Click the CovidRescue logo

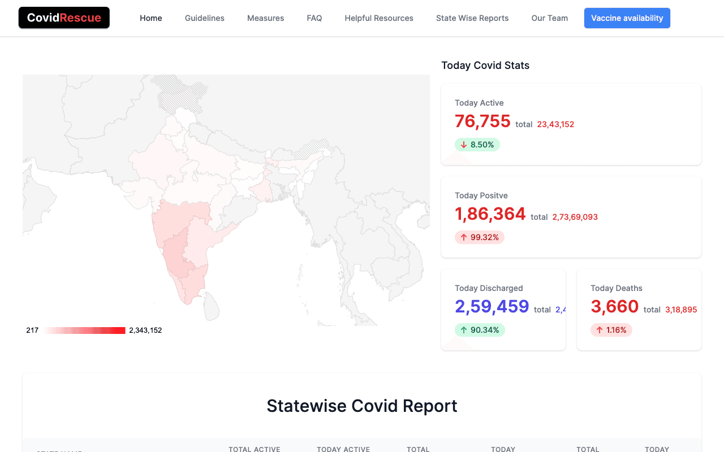(x=64, y=18)
